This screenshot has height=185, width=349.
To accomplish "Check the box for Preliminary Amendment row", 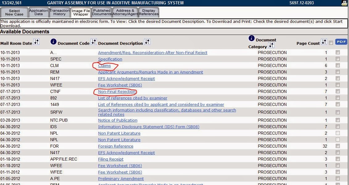I will pos(338,179).
